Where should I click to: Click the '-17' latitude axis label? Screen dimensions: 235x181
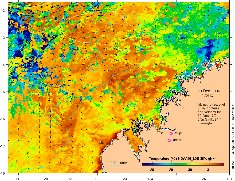(3, 146)
